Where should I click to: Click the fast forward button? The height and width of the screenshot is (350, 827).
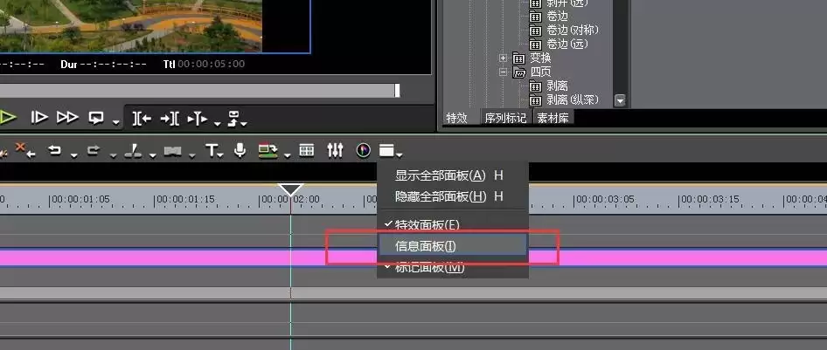click(x=67, y=118)
